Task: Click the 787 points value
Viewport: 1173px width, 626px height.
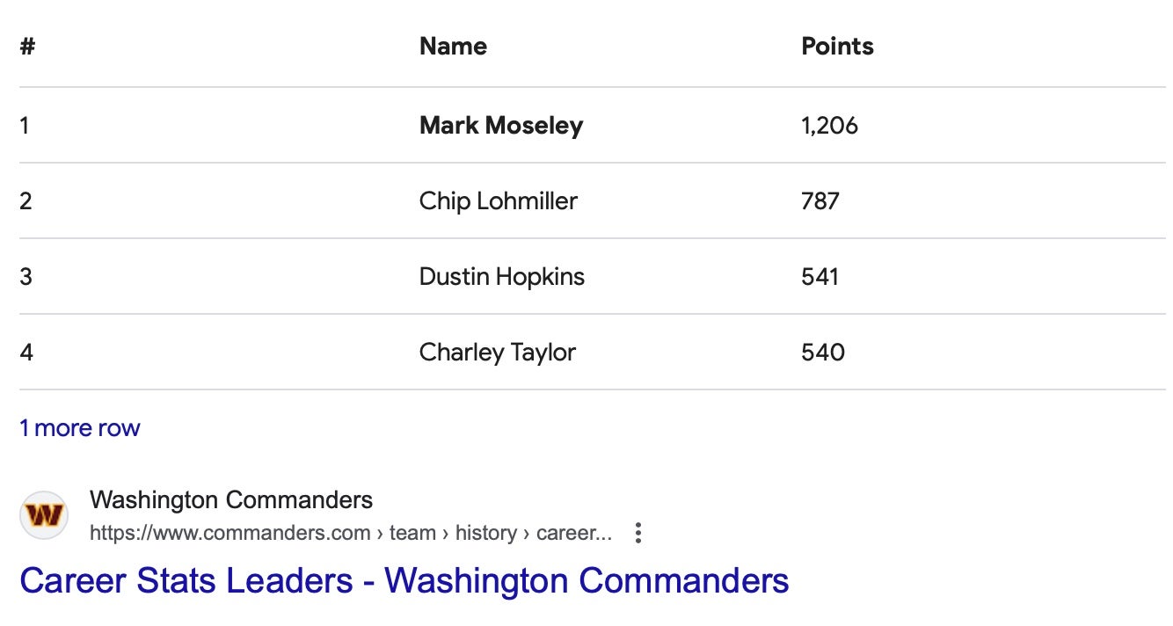Action: (x=820, y=201)
